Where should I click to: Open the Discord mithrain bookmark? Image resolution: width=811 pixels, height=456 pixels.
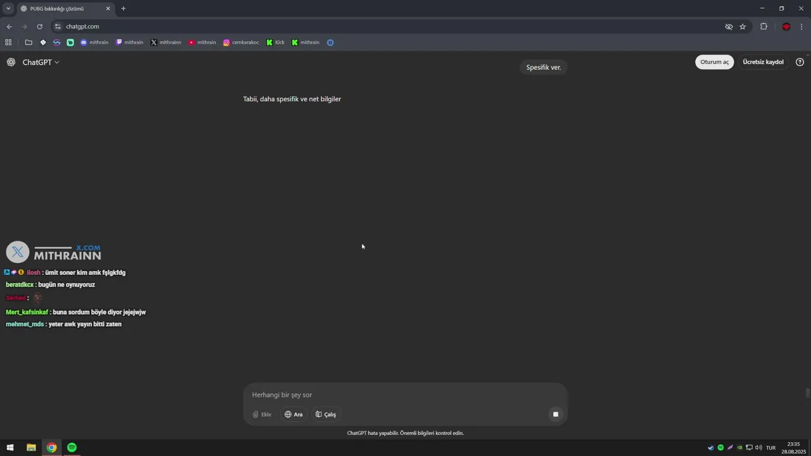click(94, 42)
